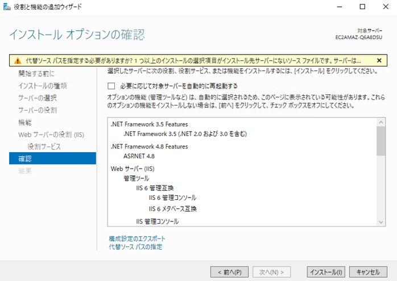Select .NET Framework 3.5 (.NET 2.0 および 3.0 を含む) entry
397x281 pixels.
click(x=185, y=134)
